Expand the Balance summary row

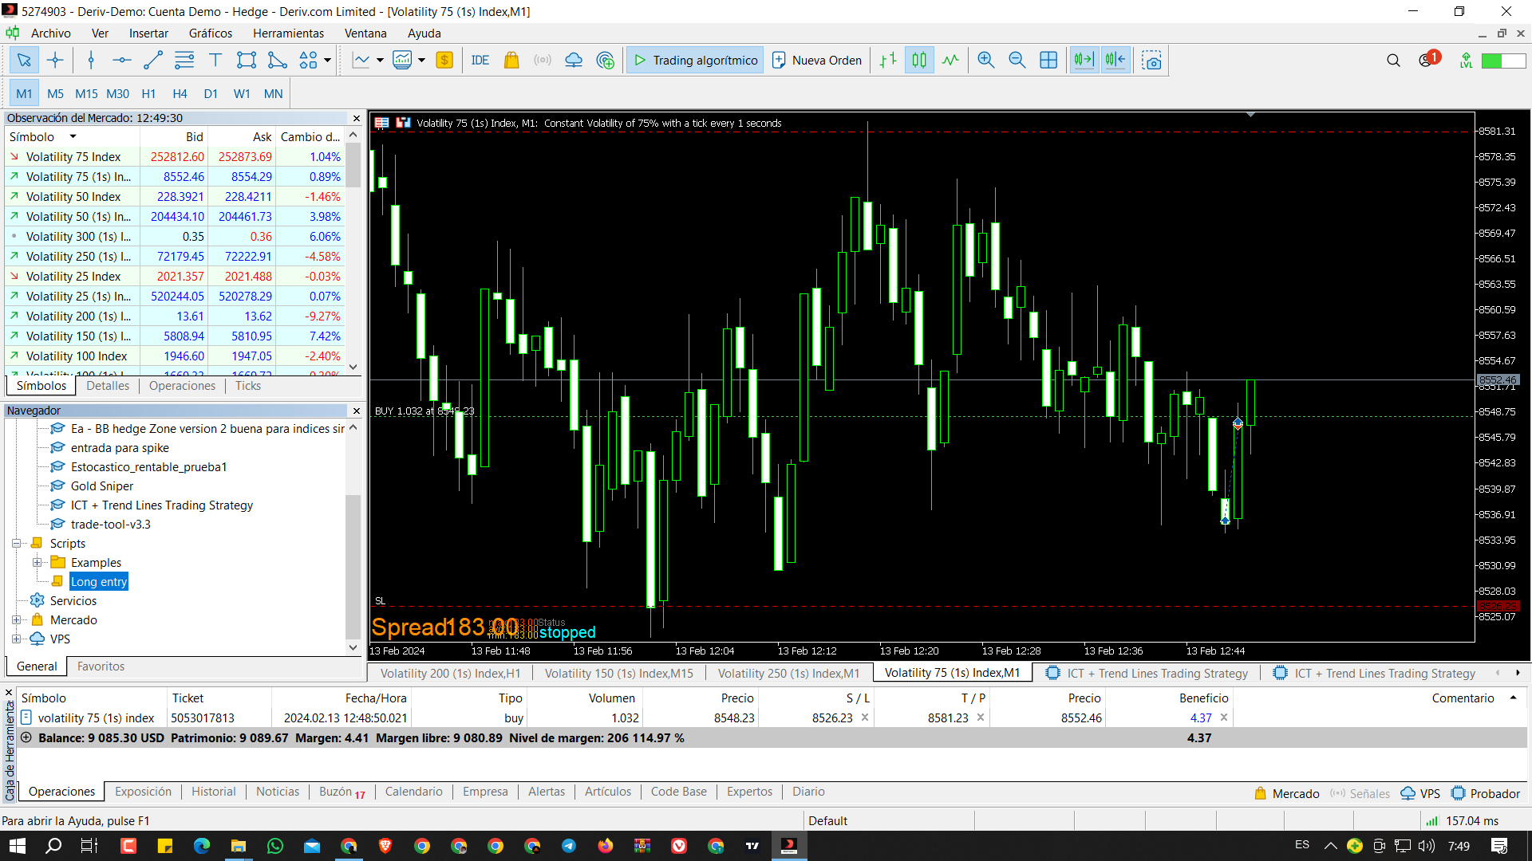pyautogui.click(x=26, y=738)
